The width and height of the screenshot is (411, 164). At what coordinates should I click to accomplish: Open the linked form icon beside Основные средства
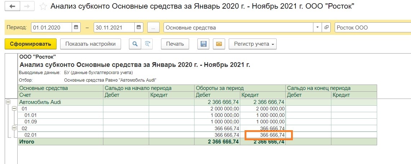point(326,27)
